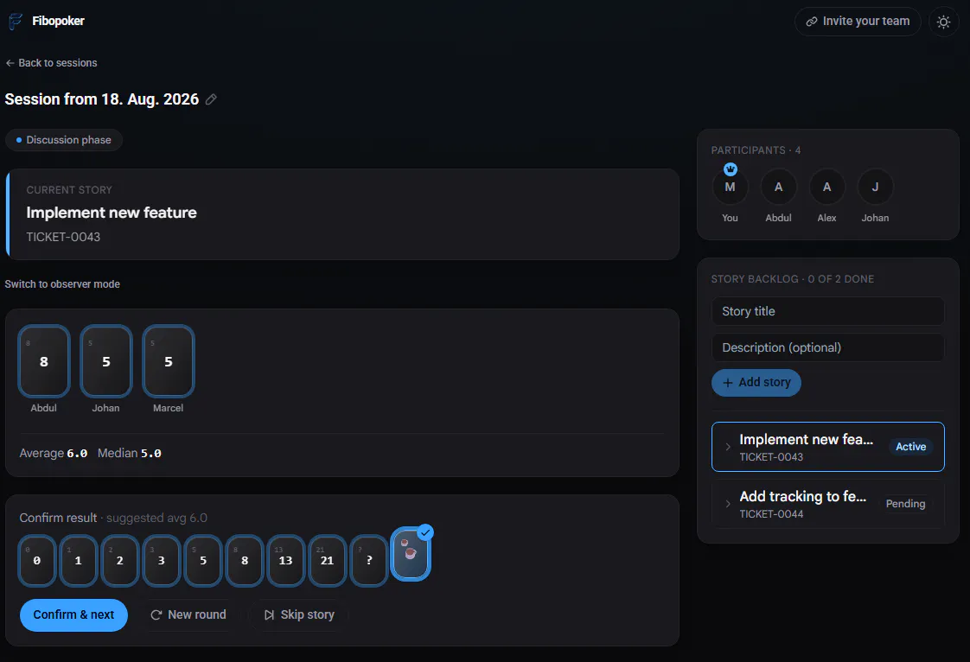Choose result card 1
Screen dimensions: 970x662
[x=79, y=561]
